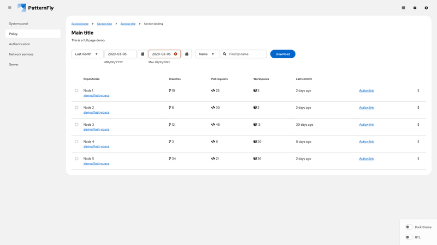Click branch icon in Node 1 row
Screen dimensions: 437x245
pyautogui.click(x=170, y=90)
